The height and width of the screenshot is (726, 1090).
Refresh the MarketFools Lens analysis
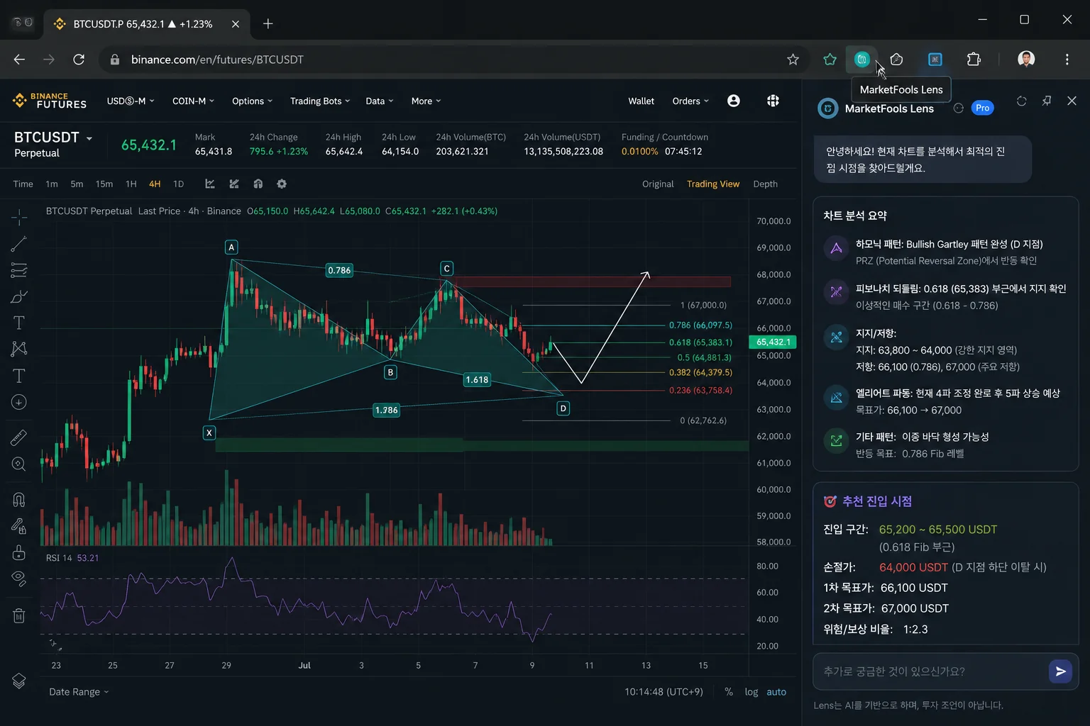[x=1022, y=101]
